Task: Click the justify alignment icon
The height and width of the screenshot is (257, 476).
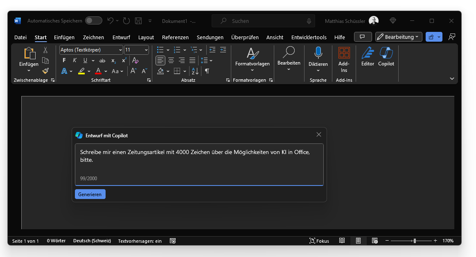Action: [192, 60]
